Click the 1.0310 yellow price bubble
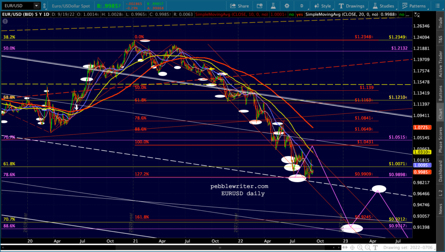Image resolution: width=445 pixels, height=252 pixels. (x=422, y=152)
